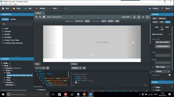Expand the Controls tree node
174x97 pixels.
[4, 82]
